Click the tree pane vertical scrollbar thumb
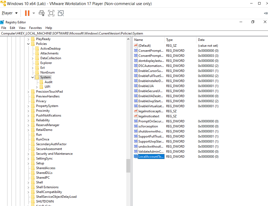This screenshot has height=206, width=268. coord(128,166)
